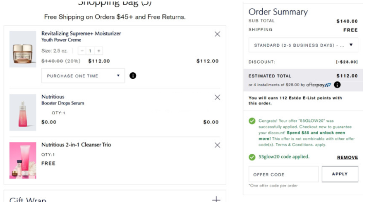
Task: Open Standard shipping method dropdown
Action: click(x=303, y=45)
